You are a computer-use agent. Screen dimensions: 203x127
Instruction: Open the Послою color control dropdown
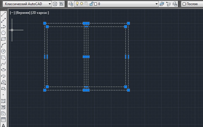click(x=192, y=4)
